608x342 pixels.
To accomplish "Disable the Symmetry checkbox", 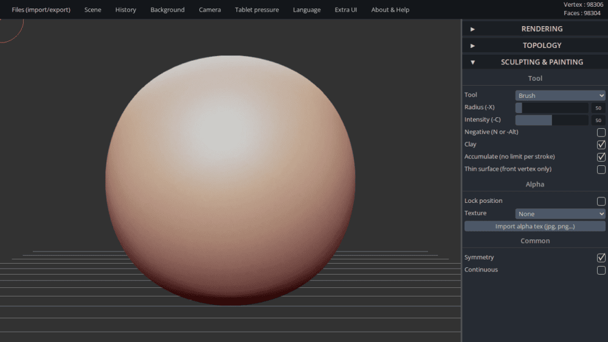I will point(601,258).
